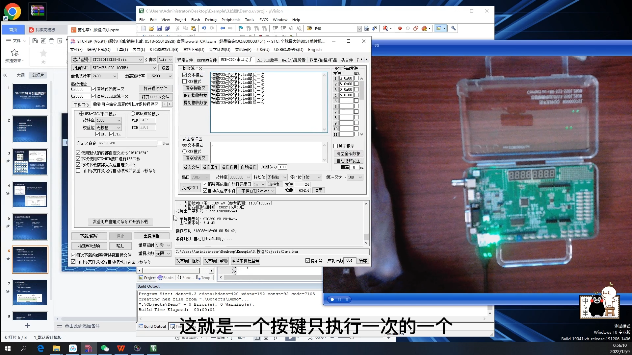Switch to Keil仿真设置 tab
This screenshot has width=632, height=355.
[294, 60]
